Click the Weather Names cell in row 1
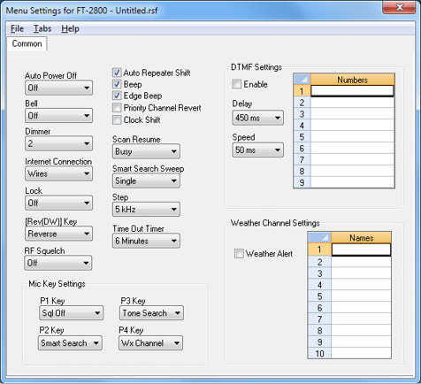The image size is (421, 384). (x=361, y=250)
